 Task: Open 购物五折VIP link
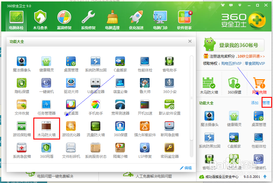231,64
